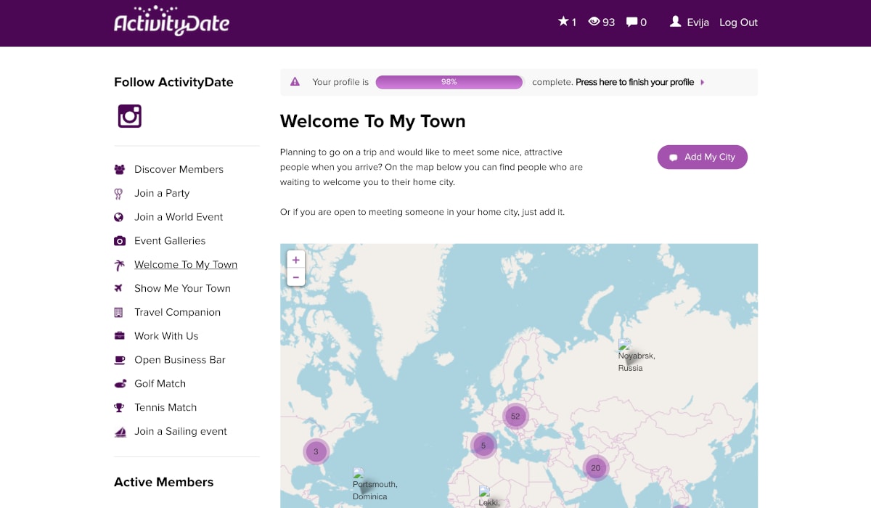Click the Evija user profile icon

tap(675, 22)
